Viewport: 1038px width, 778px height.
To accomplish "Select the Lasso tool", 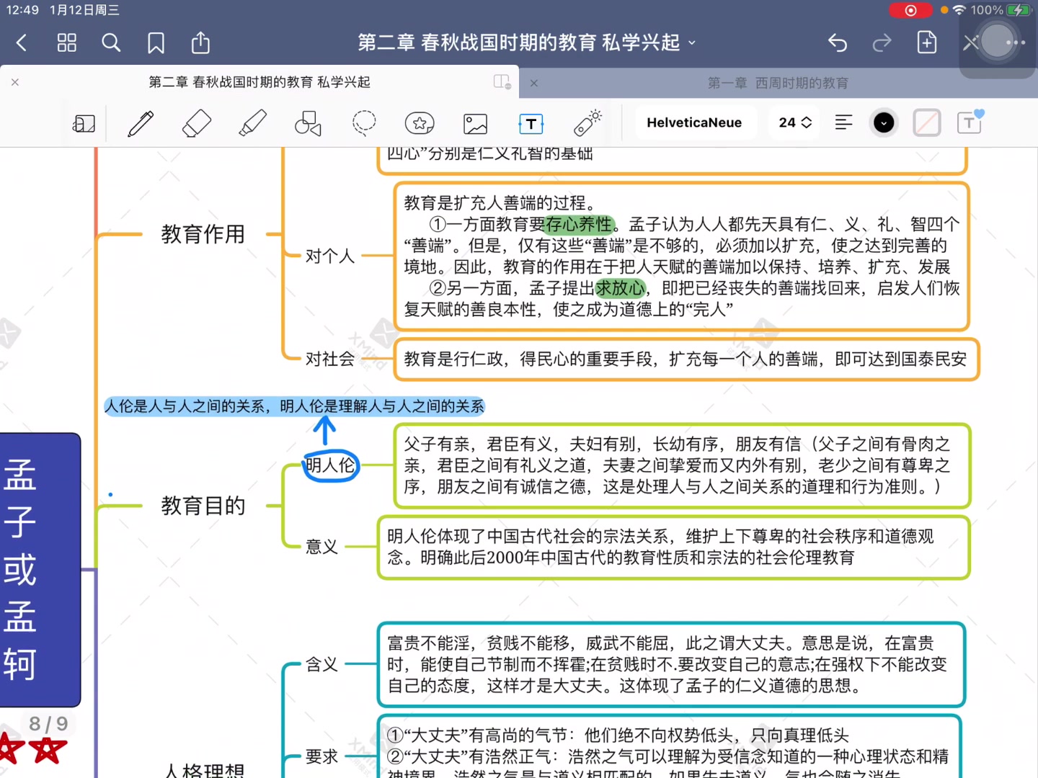I will click(x=364, y=123).
